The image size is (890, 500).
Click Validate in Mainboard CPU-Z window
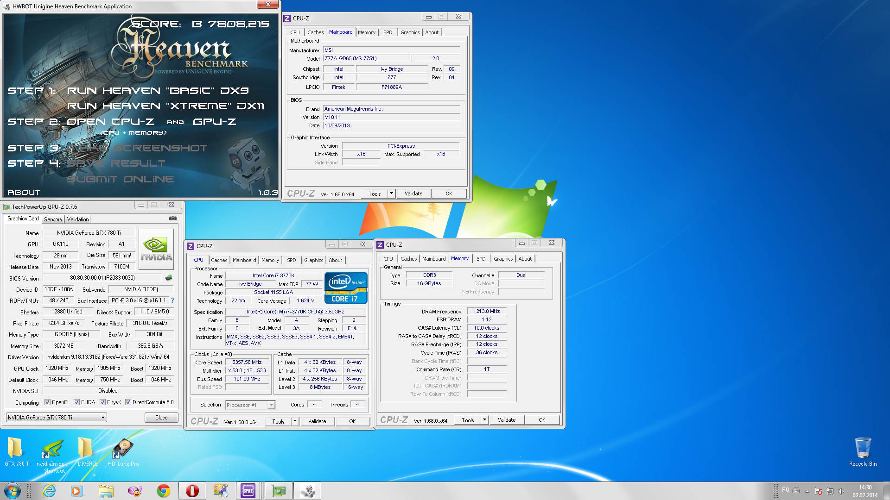point(413,194)
